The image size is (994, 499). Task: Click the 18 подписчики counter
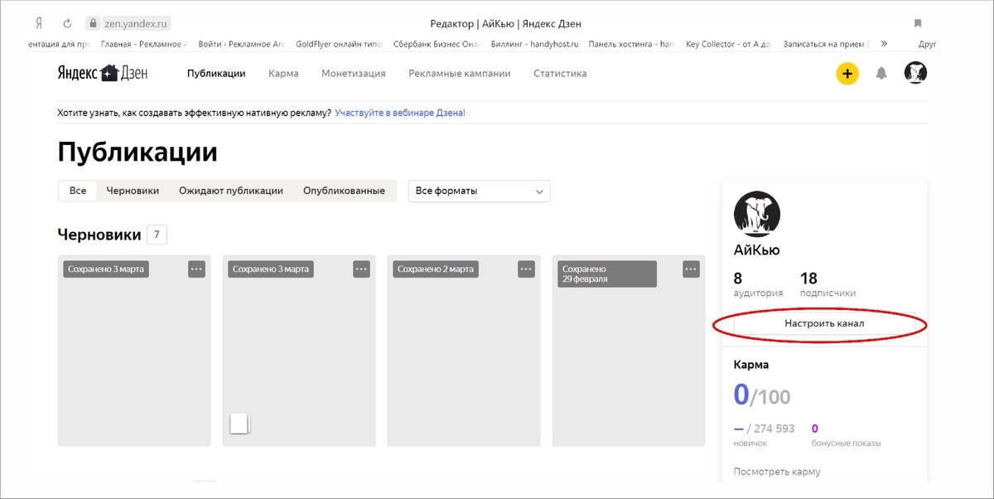[x=828, y=284]
